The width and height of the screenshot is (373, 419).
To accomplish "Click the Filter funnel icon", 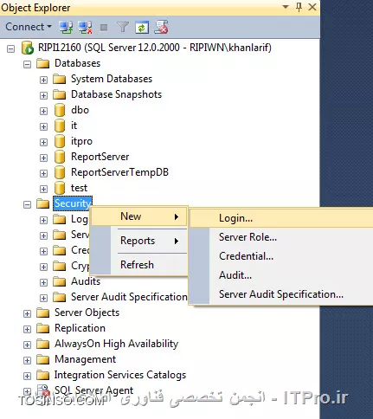I will [x=123, y=28].
